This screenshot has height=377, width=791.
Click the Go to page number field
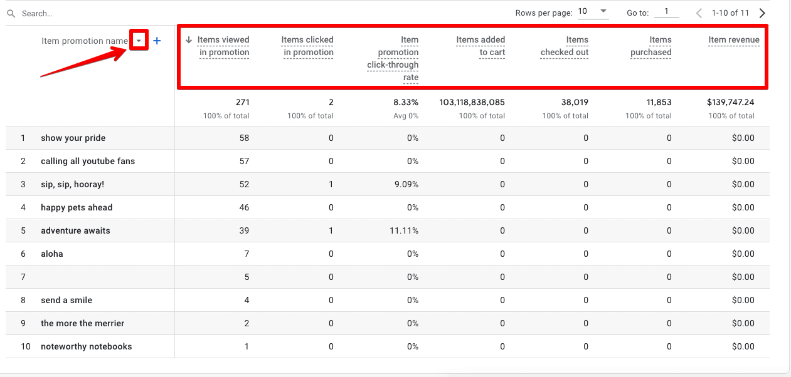tap(666, 12)
